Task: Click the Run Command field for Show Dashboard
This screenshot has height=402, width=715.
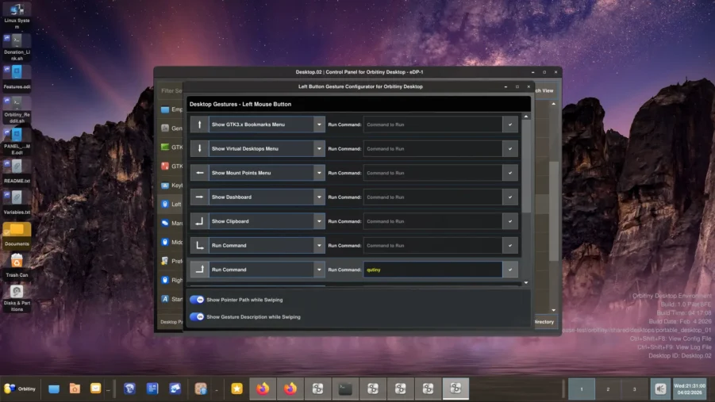Action: 433,197
